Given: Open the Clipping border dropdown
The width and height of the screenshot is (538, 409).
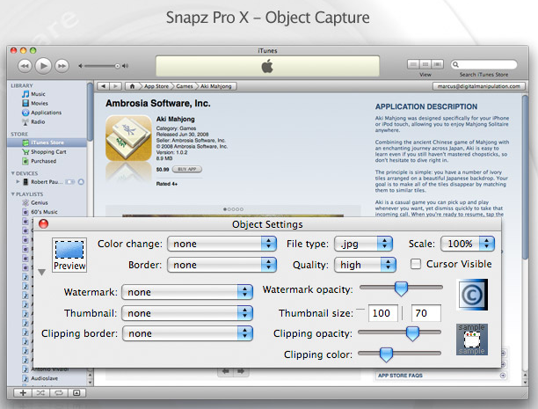Looking at the screenshot, I should coord(187,333).
